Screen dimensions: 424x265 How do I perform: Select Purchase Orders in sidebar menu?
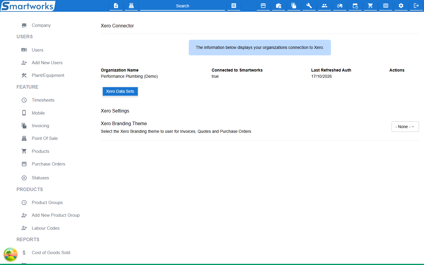point(48,164)
